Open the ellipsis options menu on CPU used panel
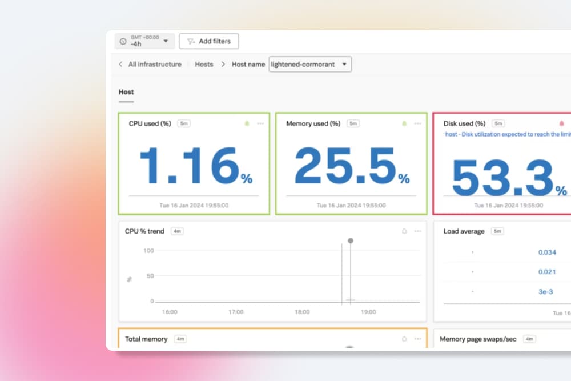Viewport: 571px width, 381px height. (260, 123)
